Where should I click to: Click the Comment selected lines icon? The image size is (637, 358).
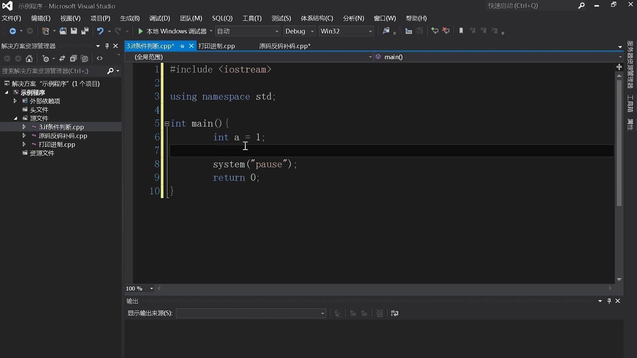[435, 31]
